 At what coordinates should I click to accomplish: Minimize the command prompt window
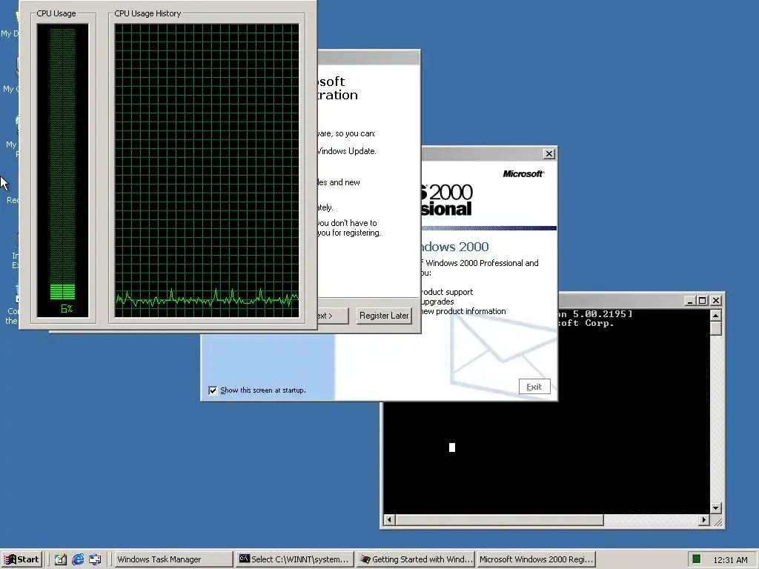point(691,301)
